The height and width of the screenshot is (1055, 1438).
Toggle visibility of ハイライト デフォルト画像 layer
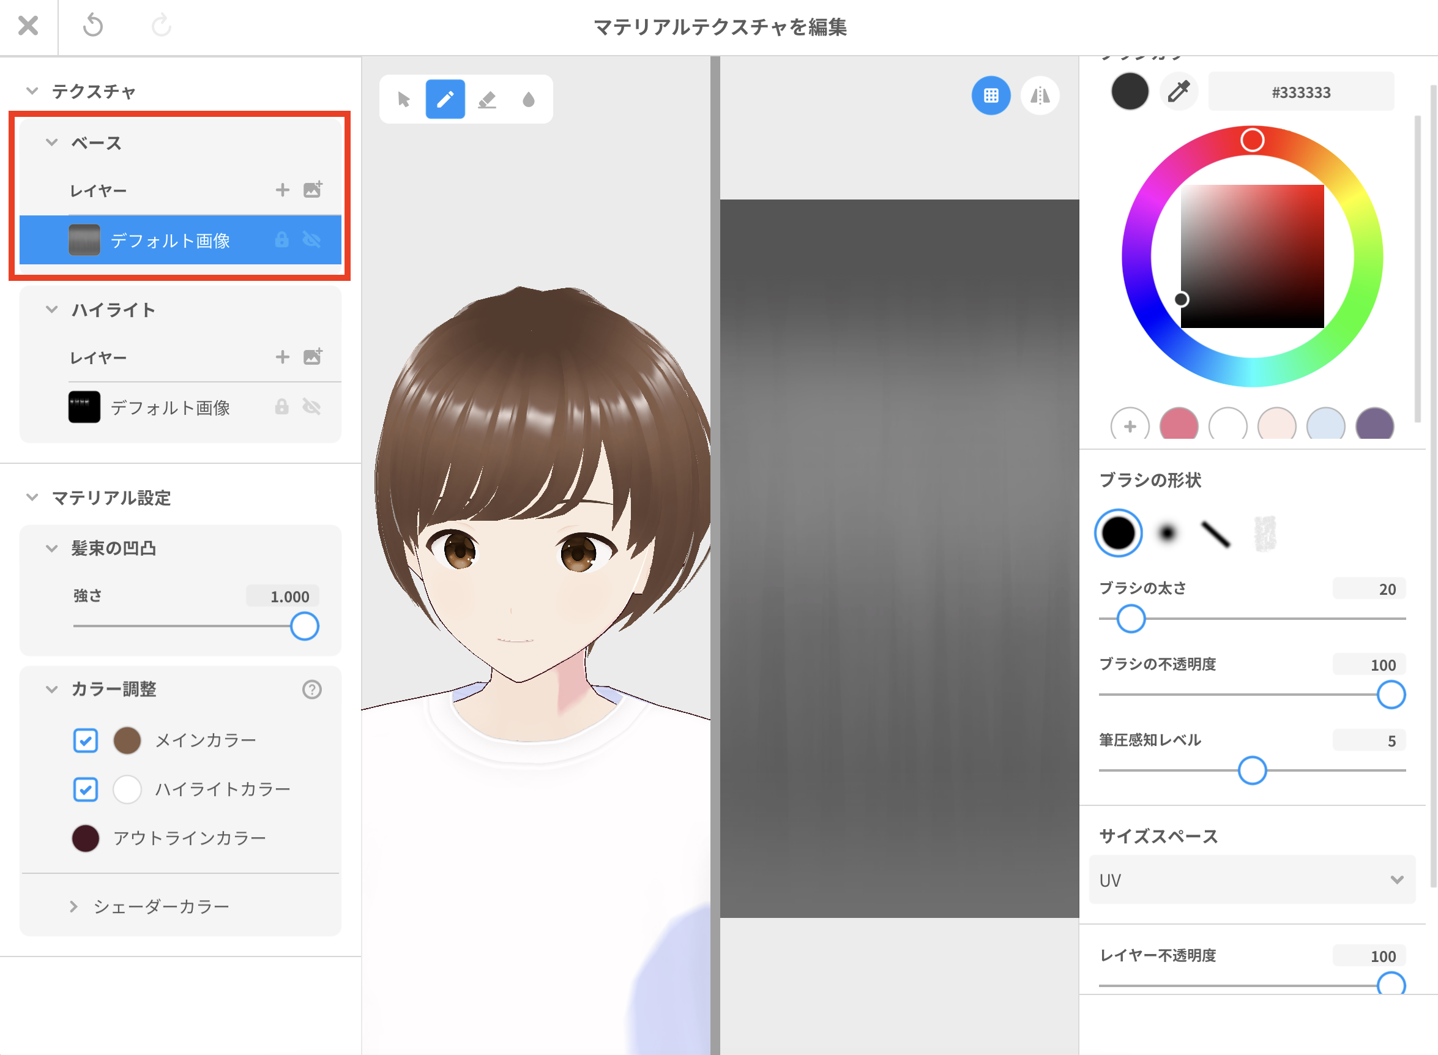[x=311, y=407]
